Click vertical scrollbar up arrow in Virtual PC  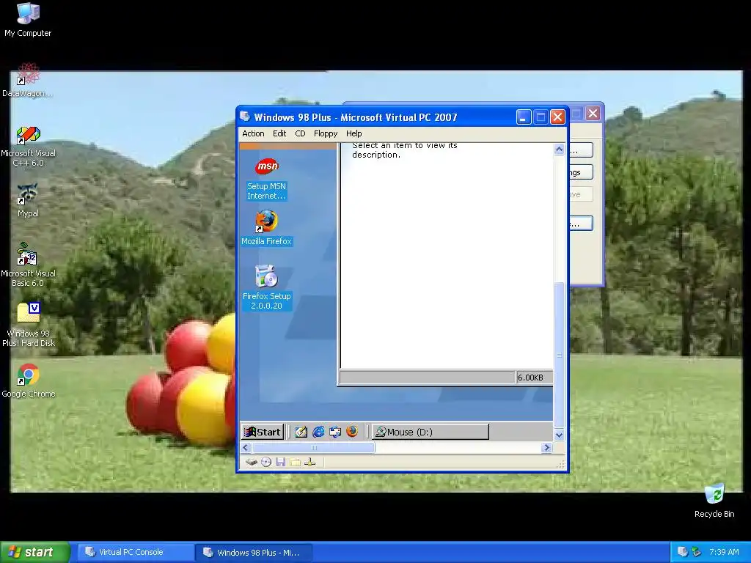559,150
